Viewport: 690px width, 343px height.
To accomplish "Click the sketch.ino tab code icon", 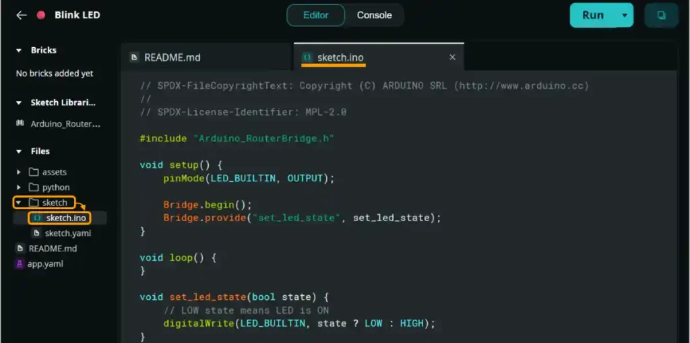I will 307,57.
